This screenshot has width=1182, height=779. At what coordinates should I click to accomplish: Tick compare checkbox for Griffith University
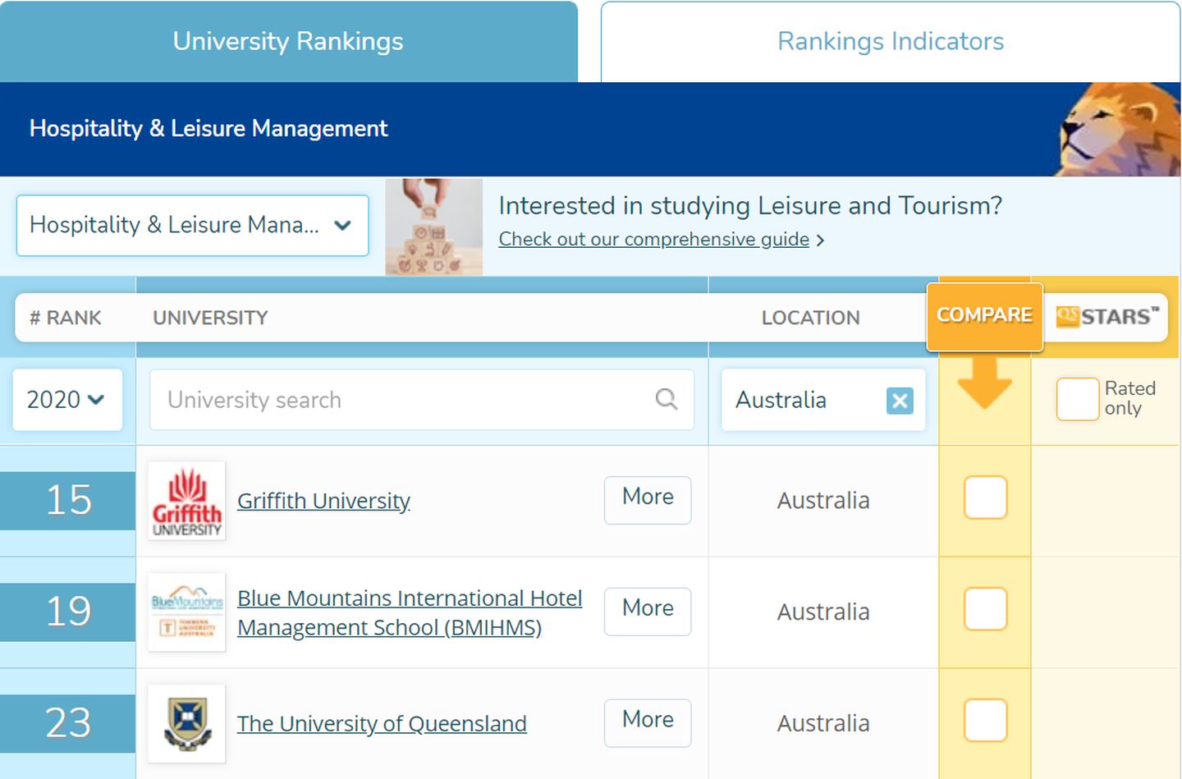coord(985,497)
